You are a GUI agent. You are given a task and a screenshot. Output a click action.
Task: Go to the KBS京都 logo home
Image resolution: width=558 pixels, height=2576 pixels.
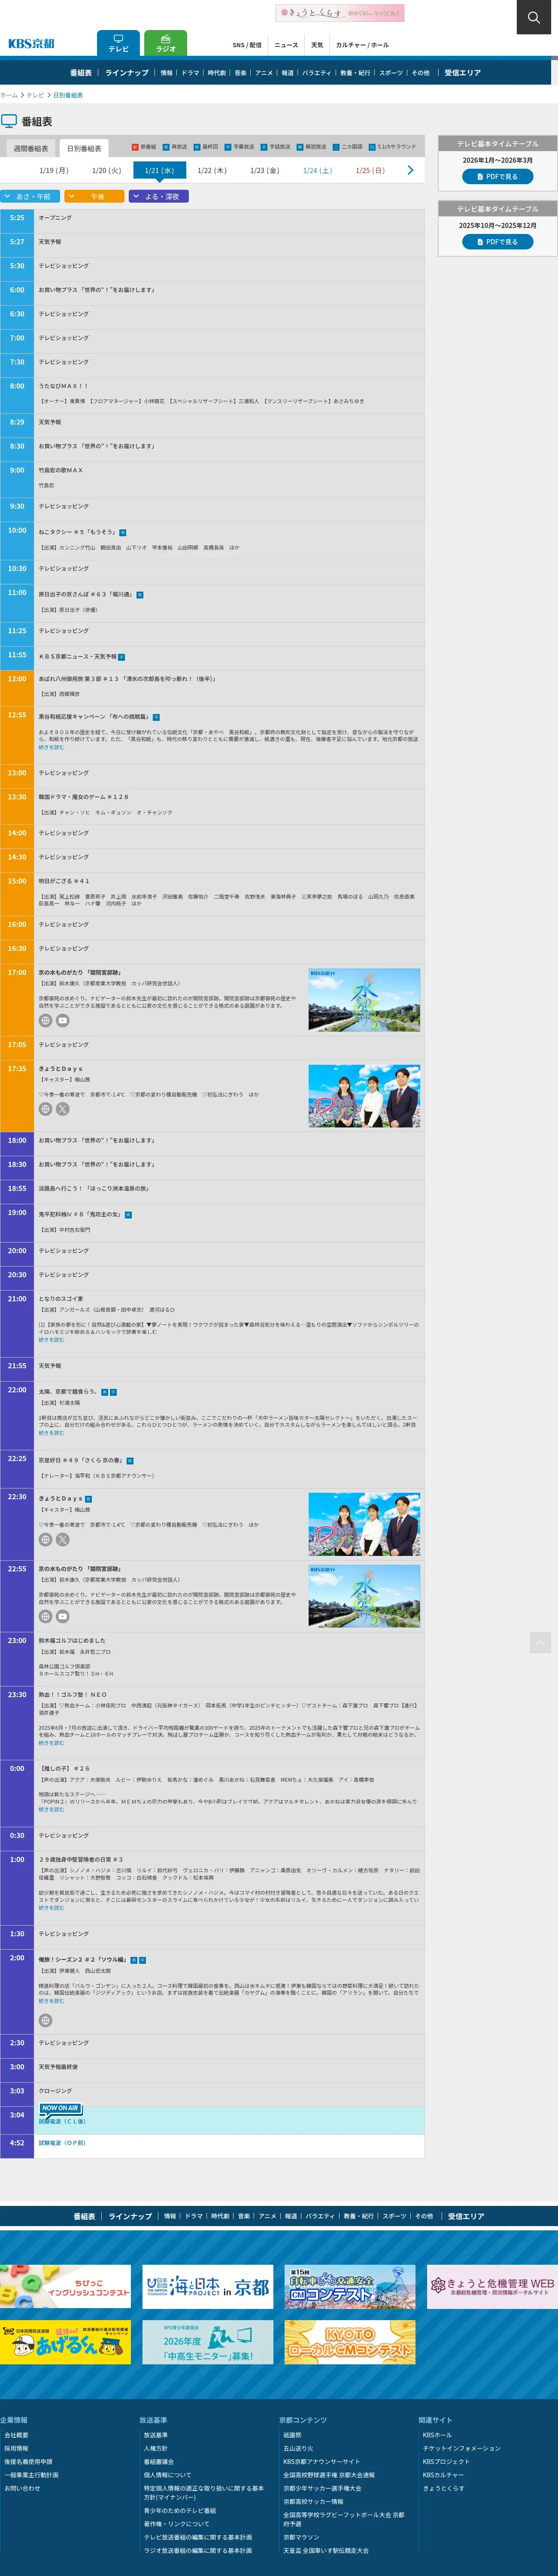pyautogui.click(x=31, y=44)
